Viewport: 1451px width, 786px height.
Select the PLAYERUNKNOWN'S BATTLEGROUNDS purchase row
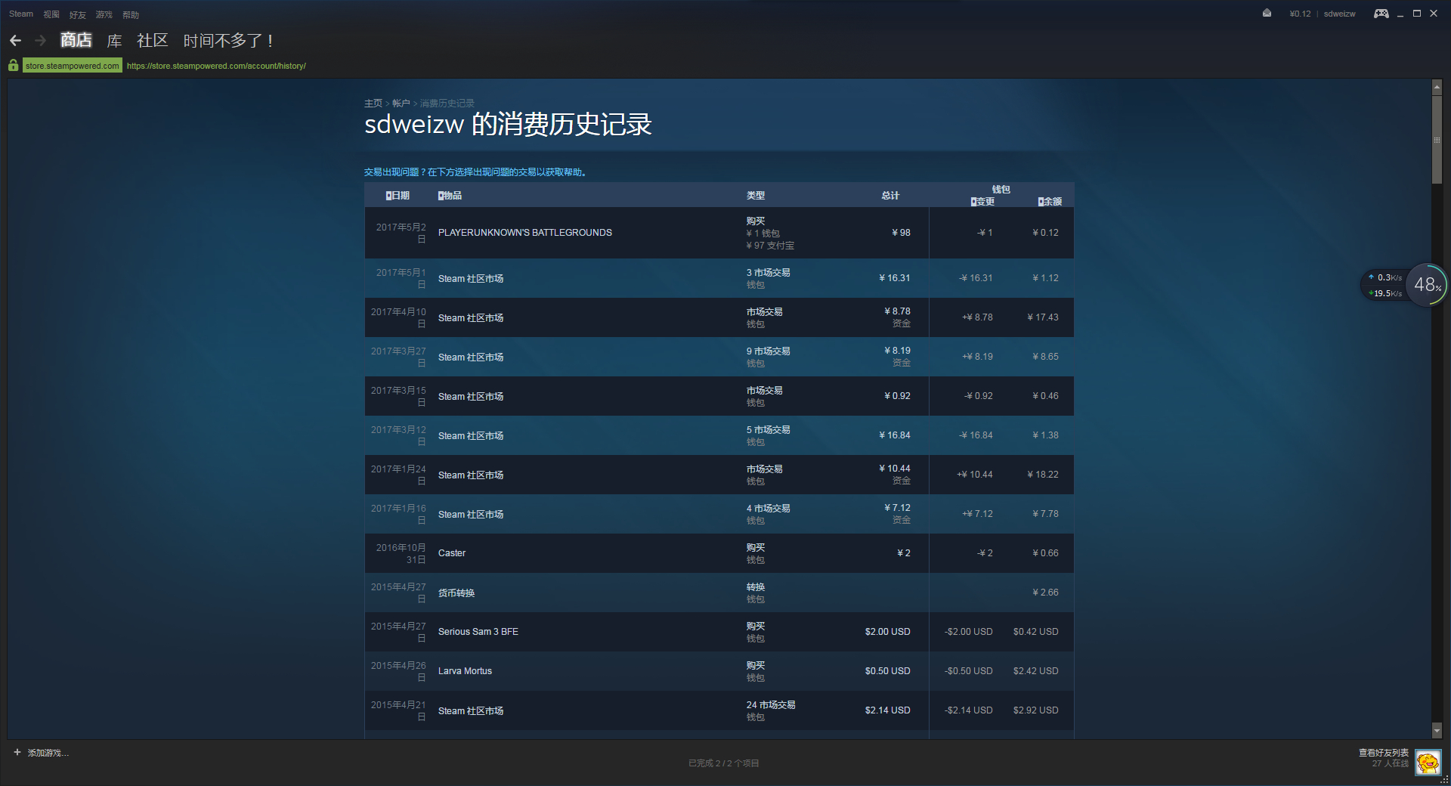(719, 233)
